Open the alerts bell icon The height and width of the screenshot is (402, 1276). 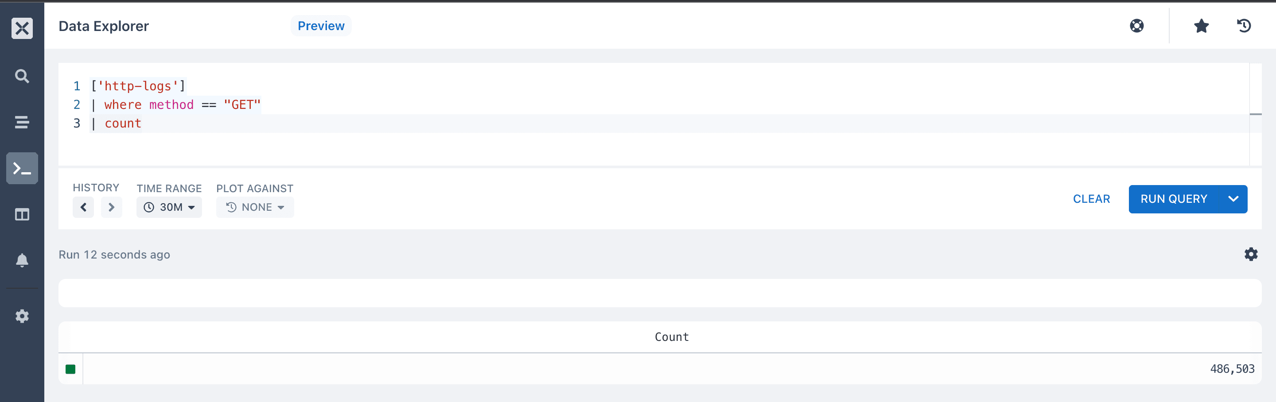click(22, 260)
